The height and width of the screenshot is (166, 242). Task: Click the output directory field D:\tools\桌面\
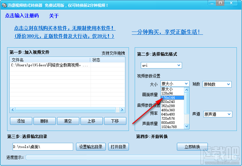43,147
